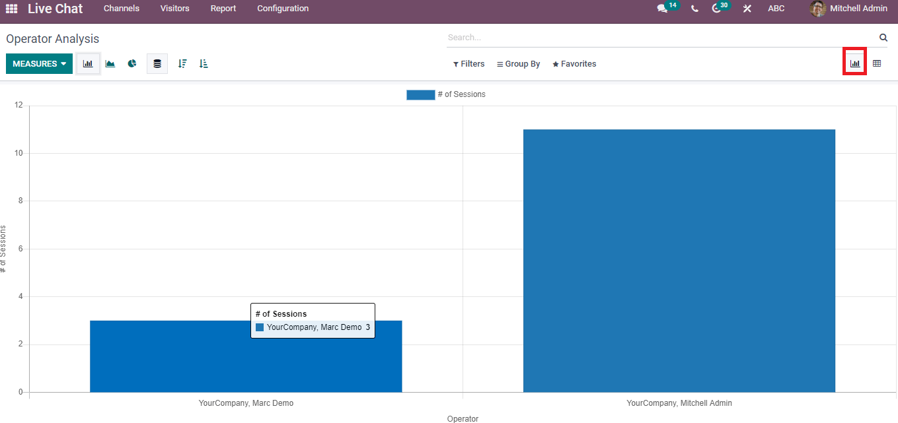Screen dimensions: 898x423
Task: Switch to pivot table view
Action: (877, 64)
